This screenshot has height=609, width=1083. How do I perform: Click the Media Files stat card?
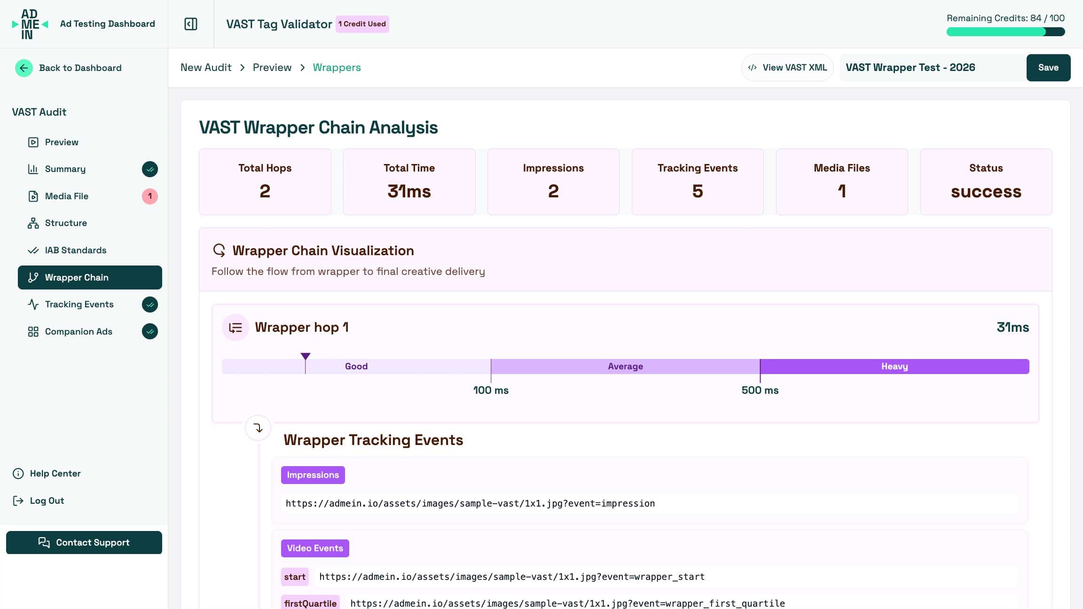[x=842, y=182]
